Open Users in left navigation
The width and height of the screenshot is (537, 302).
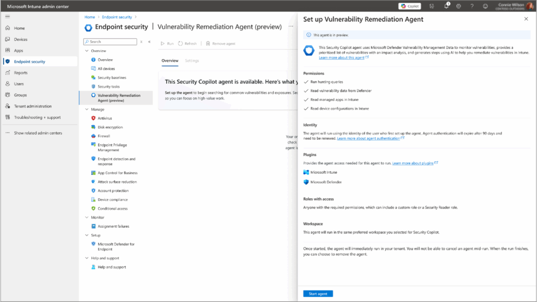(x=19, y=84)
